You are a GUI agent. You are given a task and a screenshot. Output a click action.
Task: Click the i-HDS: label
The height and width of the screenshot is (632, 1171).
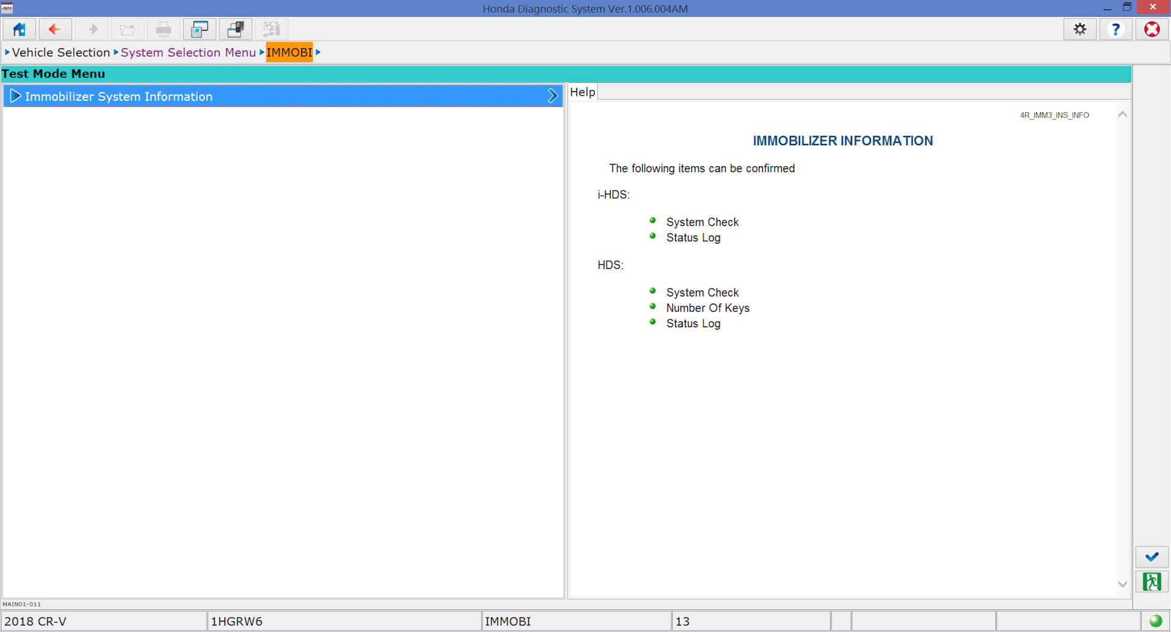point(614,195)
